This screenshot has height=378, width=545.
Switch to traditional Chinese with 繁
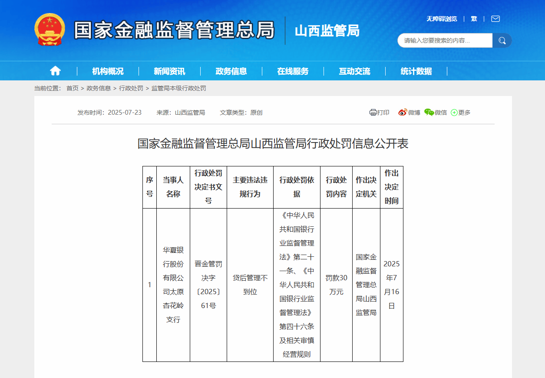(474, 19)
